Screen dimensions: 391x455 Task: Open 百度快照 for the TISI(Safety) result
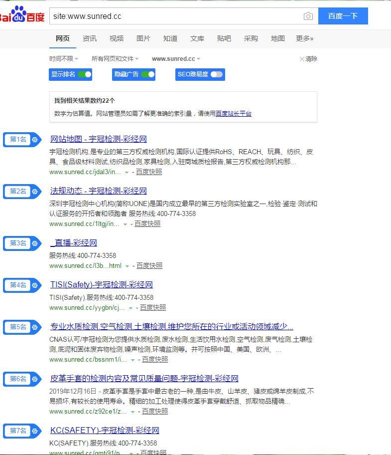point(153,308)
